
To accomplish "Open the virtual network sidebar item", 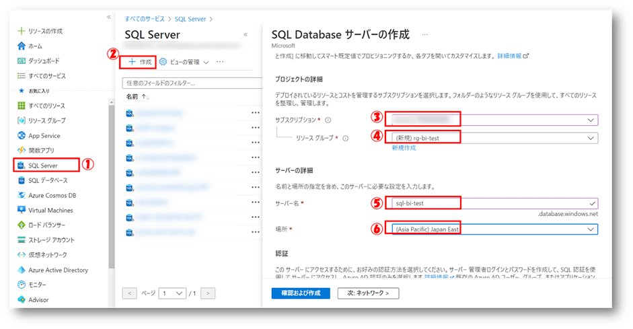I will [x=42, y=255].
